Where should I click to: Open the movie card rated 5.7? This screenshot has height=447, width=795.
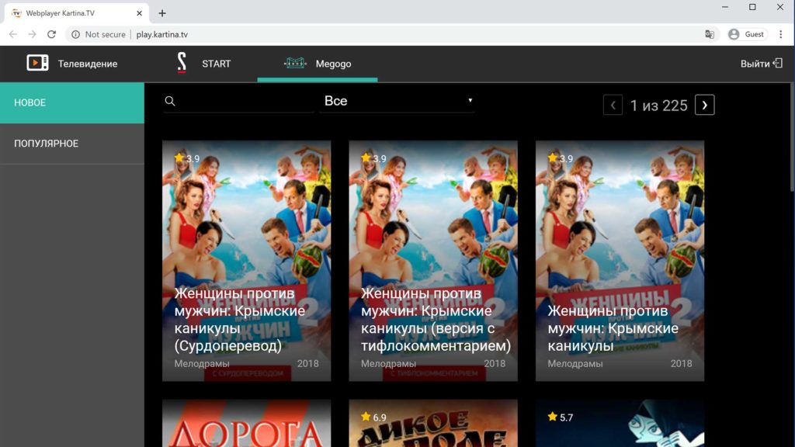click(x=620, y=423)
